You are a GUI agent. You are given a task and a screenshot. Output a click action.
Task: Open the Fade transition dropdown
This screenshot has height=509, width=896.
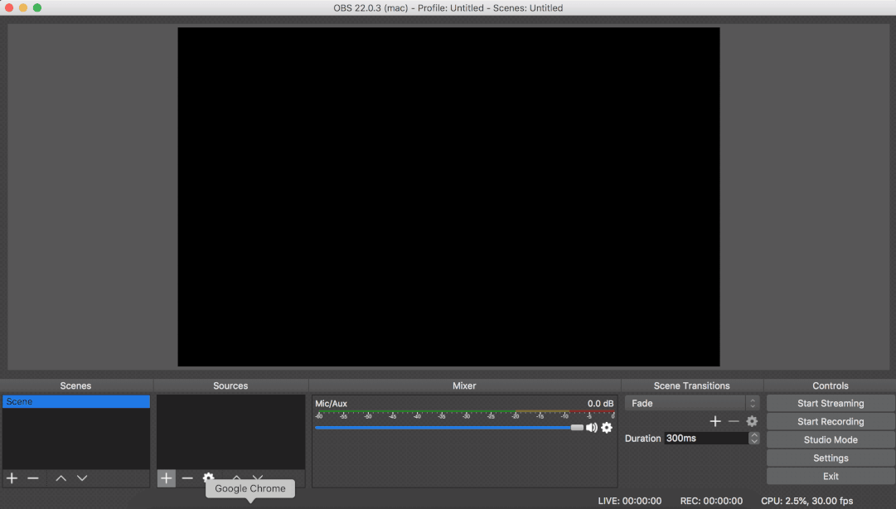coord(691,403)
